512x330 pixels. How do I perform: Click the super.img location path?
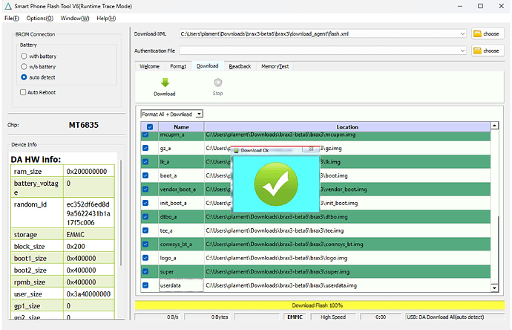(278, 272)
